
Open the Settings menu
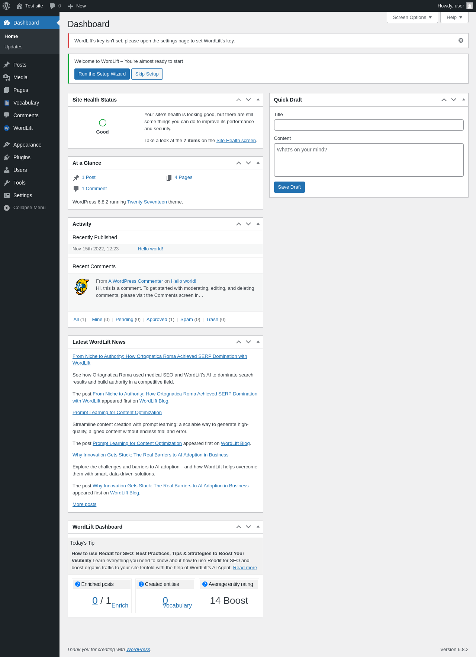tap(30, 195)
